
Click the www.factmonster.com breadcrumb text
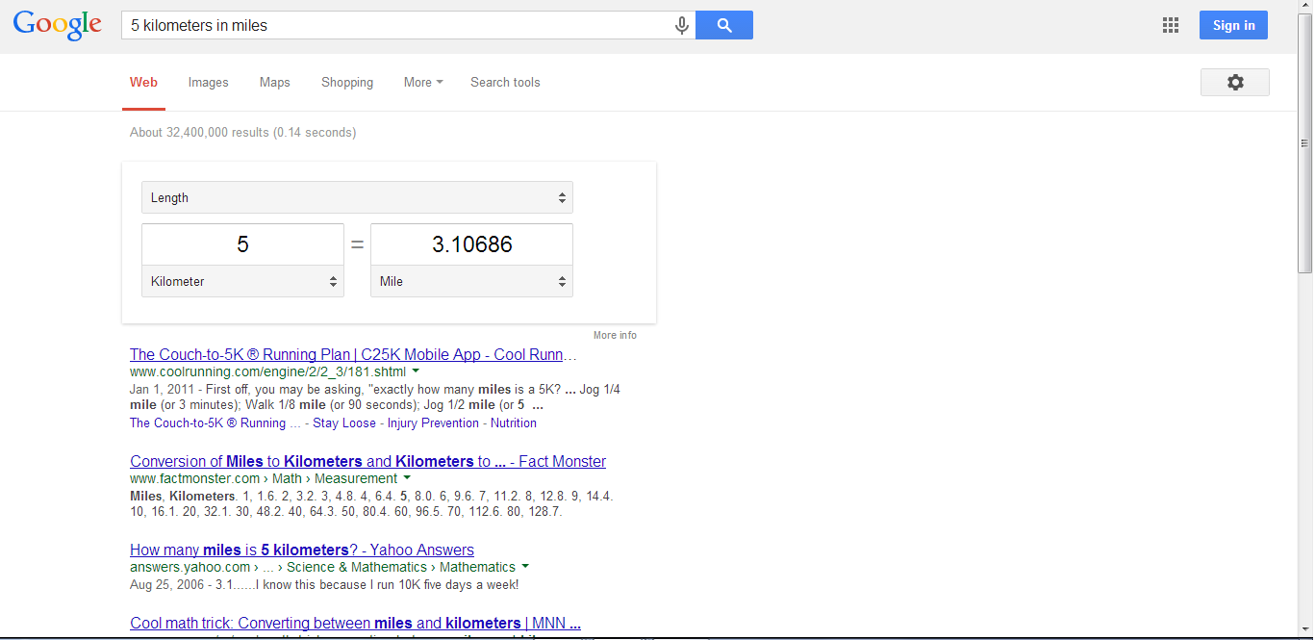(x=264, y=478)
